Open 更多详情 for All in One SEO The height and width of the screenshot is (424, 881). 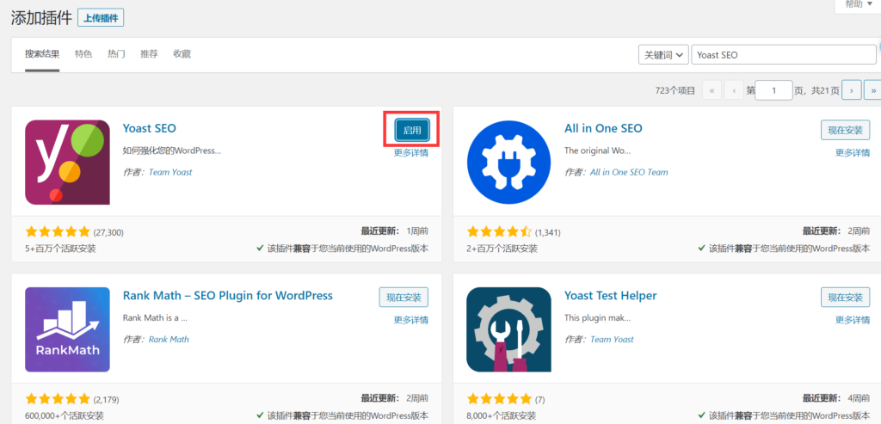pos(853,153)
